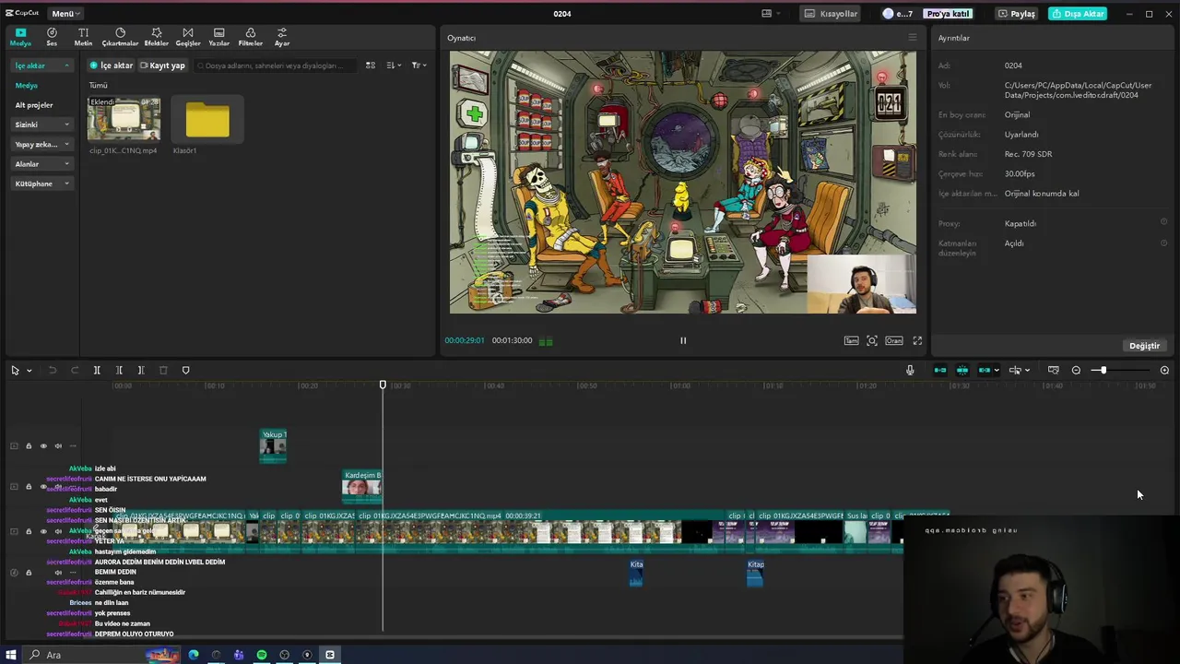Select Medya item in left sidebar
1180x664 pixels.
pos(26,85)
